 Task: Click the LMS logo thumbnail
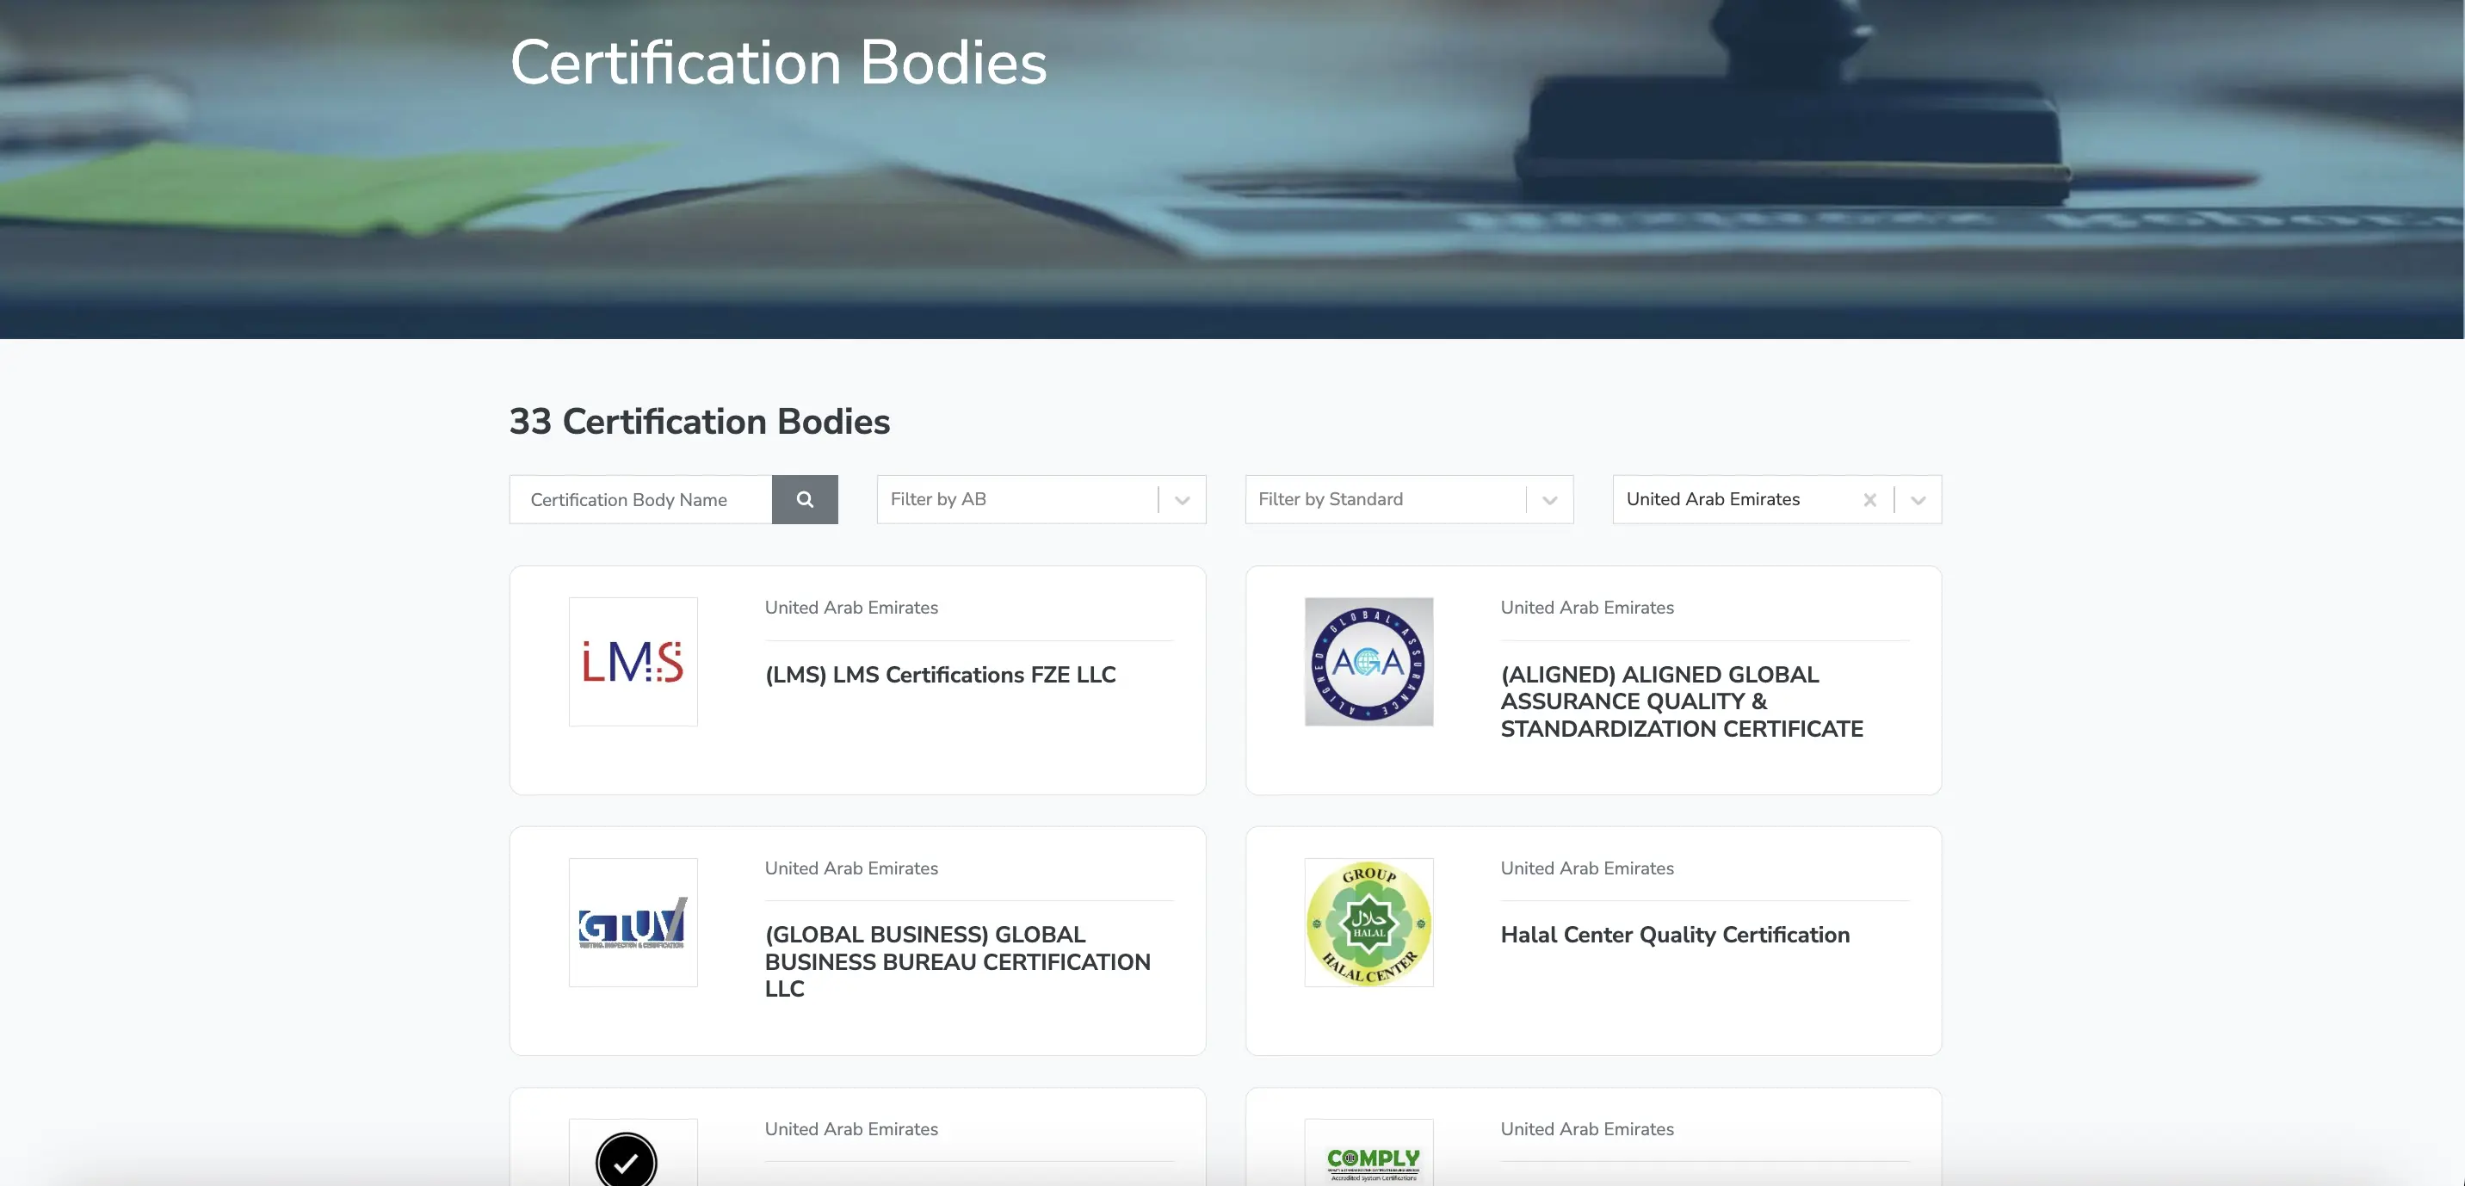pos(633,662)
